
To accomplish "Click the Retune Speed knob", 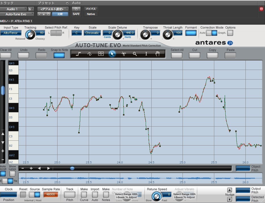I will [x=157, y=196].
